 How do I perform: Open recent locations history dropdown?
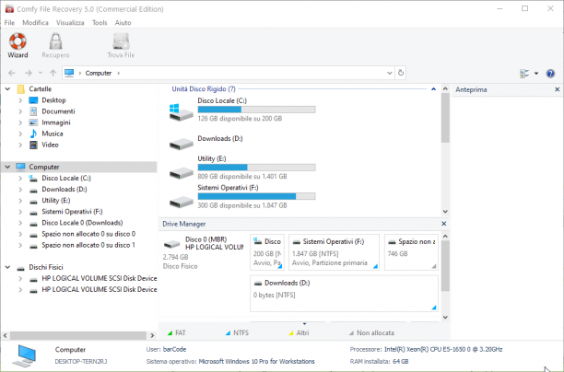click(x=41, y=73)
